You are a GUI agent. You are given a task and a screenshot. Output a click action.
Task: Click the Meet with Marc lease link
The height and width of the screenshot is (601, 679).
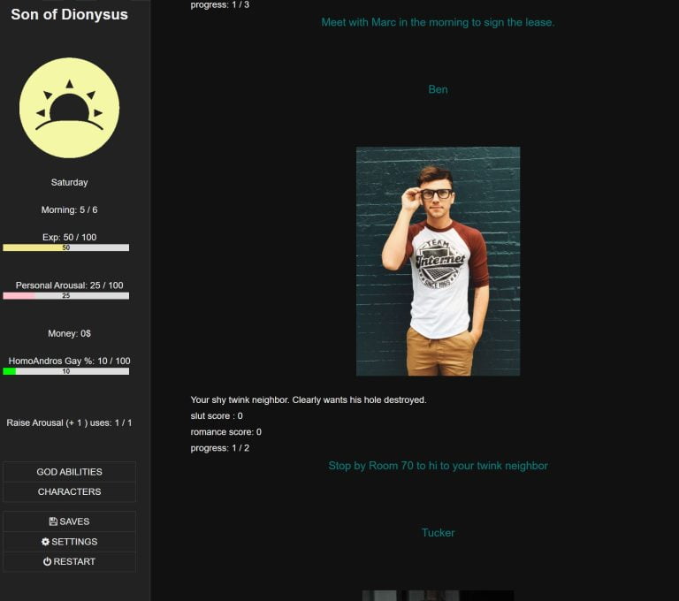(x=438, y=22)
